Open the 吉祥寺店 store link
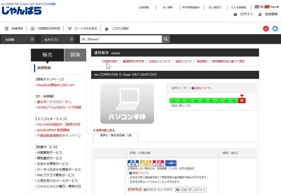Viewport: 281px width, 195px height. click(x=134, y=189)
